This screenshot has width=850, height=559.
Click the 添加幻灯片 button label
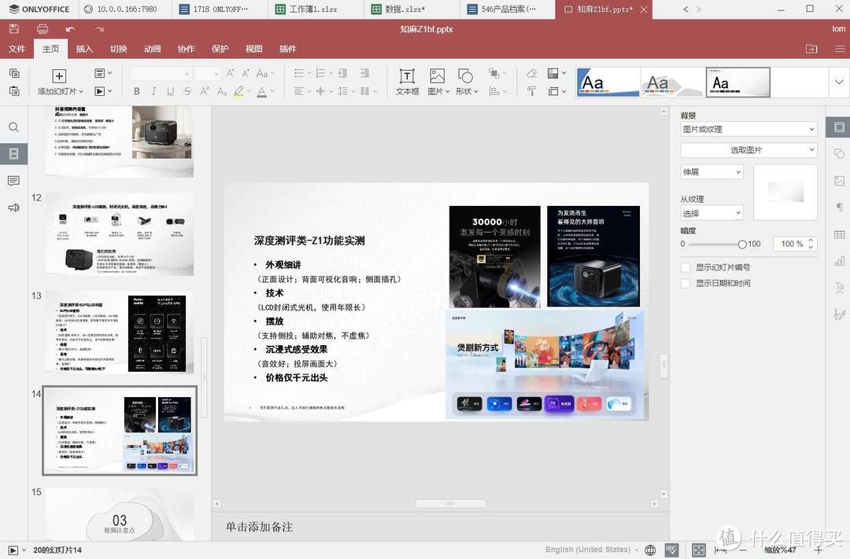[x=60, y=91]
